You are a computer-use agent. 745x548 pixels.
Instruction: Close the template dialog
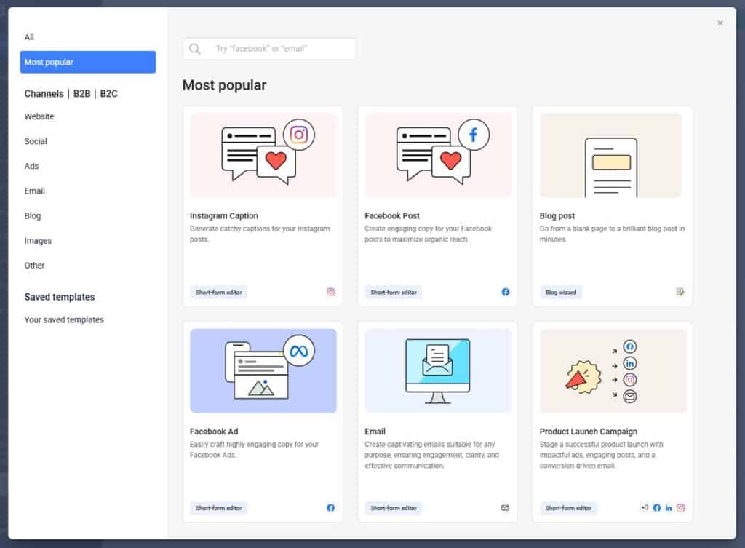click(x=720, y=23)
